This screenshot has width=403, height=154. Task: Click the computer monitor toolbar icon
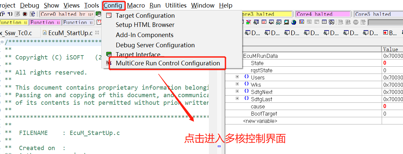click(286, 22)
